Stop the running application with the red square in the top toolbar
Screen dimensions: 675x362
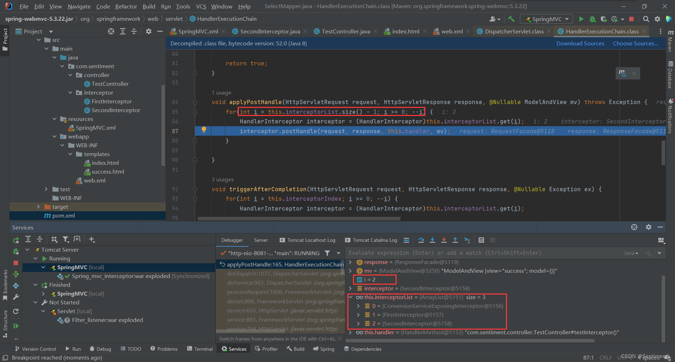[631, 19]
